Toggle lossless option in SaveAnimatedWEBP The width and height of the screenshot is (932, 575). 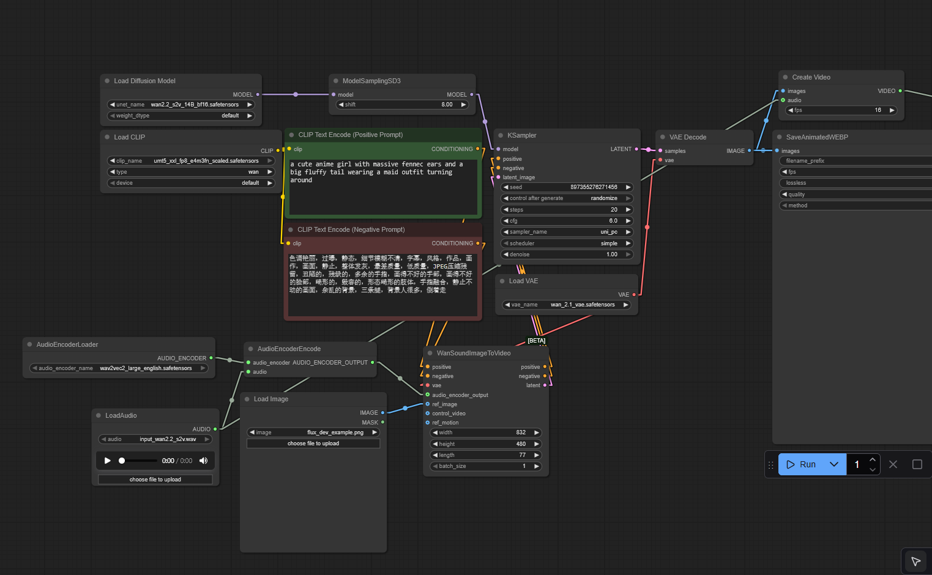click(x=856, y=183)
